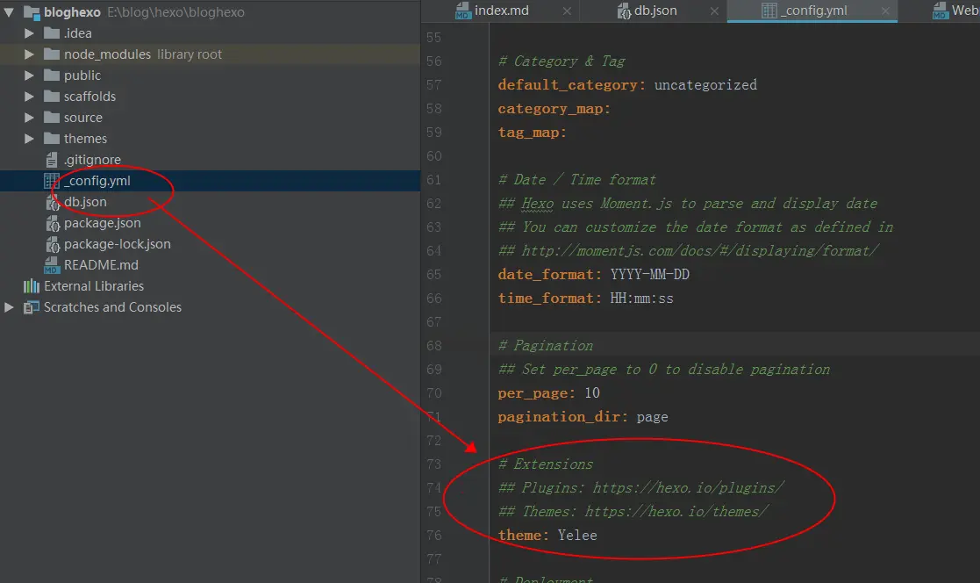Expand the .idea folder arrow
The width and height of the screenshot is (980, 583).
click(x=29, y=33)
